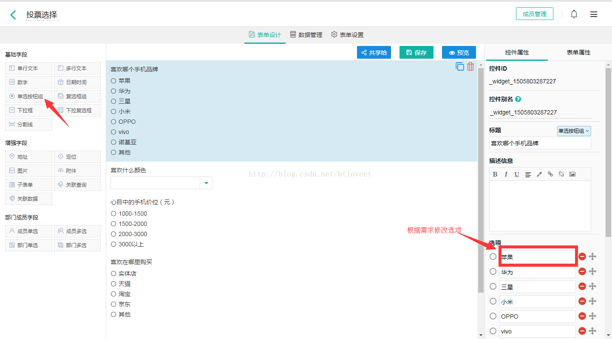Click the 共享给 share button
The width and height of the screenshot is (612, 339).
(x=374, y=53)
